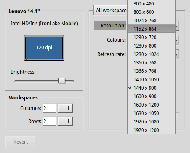Screen dimensions: 190x153
Task: Decrease workspace columns with minus
Action: click(x=62, y=108)
